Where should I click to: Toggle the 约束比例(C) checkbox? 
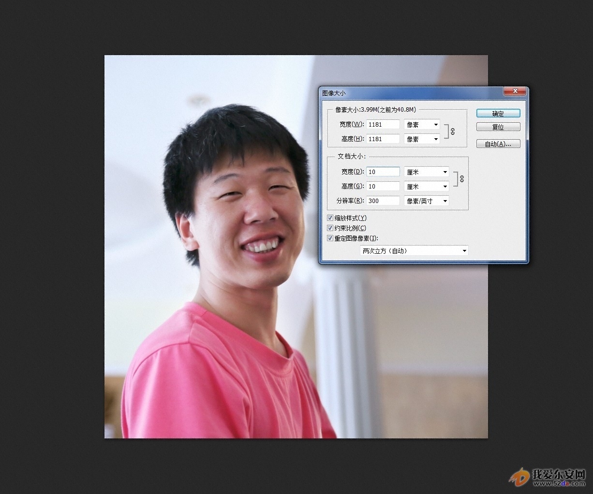[x=330, y=228]
